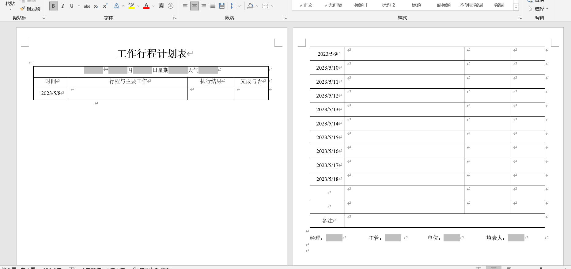Image resolution: width=571 pixels, height=269 pixels.
Task: Apply the 强调 style
Action: pos(499,5)
